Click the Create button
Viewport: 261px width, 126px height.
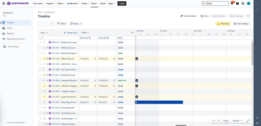122,3
